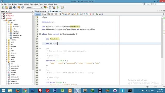Viewport: 165px width, 93px height.
Task: Click the New File toolbar icon
Action: pyautogui.click(x=3, y=7)
